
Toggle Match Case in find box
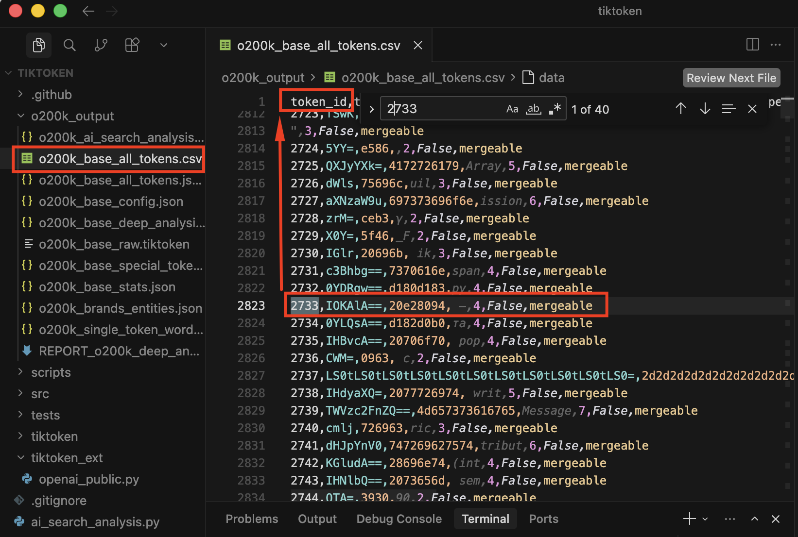[x=512, y=109]
